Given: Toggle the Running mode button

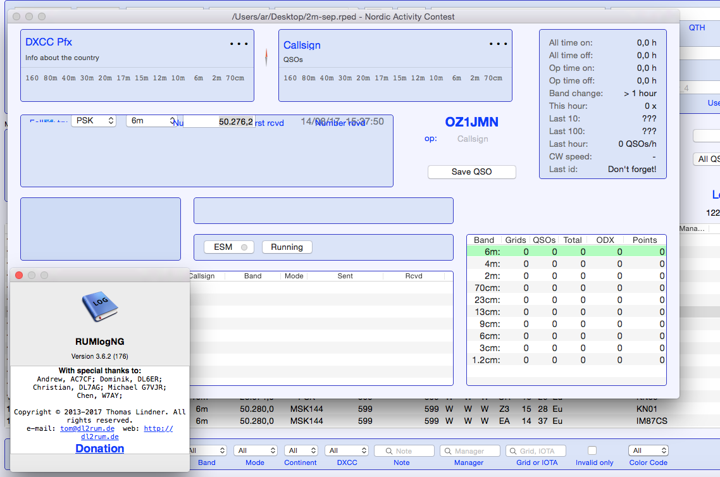Looking at the screenshot, I should click(x=287, y=247).
